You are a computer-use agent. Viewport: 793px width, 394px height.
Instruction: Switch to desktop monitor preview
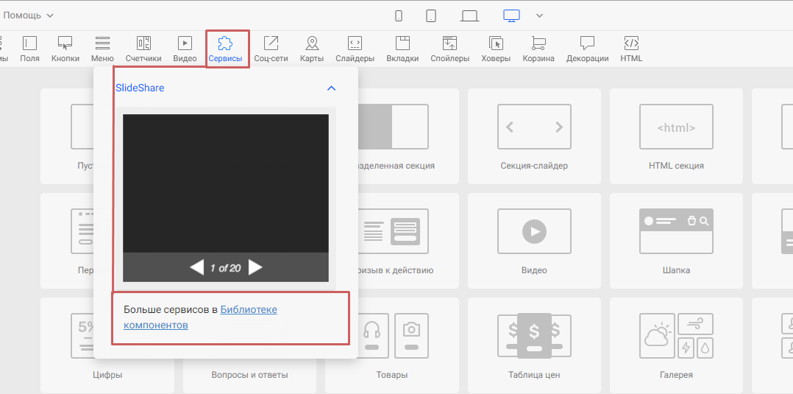[511, 15]
